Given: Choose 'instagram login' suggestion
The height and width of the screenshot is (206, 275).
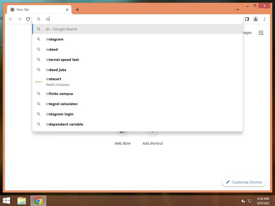Looking at the screenshot, I should [138, 114].
